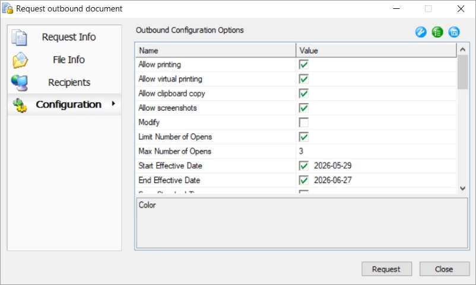The width and height of the screenshot is (476, 285).
Task: Click the end date 2026-06-27
Action: [333, 180]
